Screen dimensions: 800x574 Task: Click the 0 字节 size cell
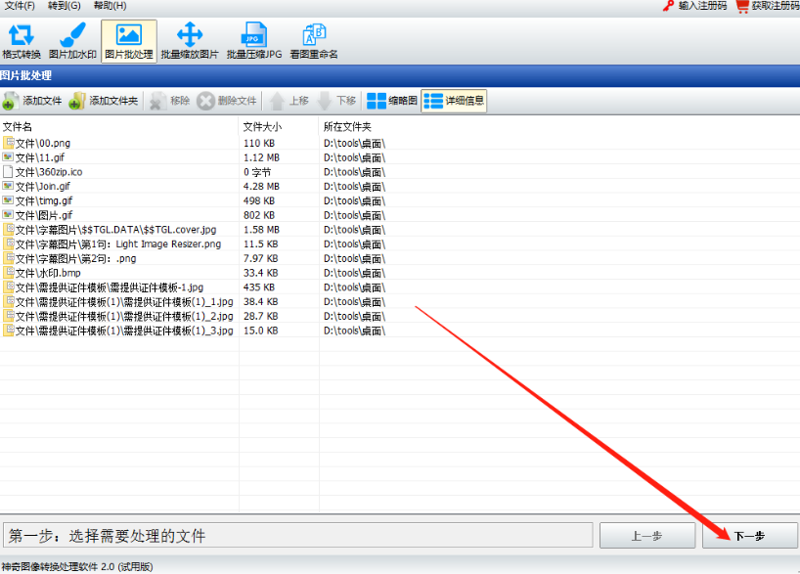[257, 172]
